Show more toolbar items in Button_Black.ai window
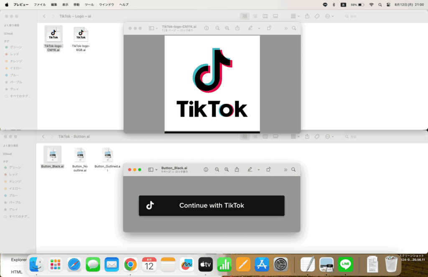Viewport: 428px width, 277px height. [285, 170]
